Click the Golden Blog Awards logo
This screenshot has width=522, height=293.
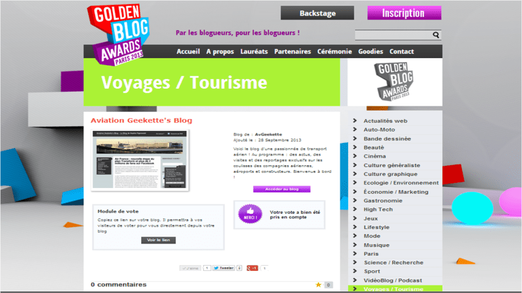click(123, 34)
